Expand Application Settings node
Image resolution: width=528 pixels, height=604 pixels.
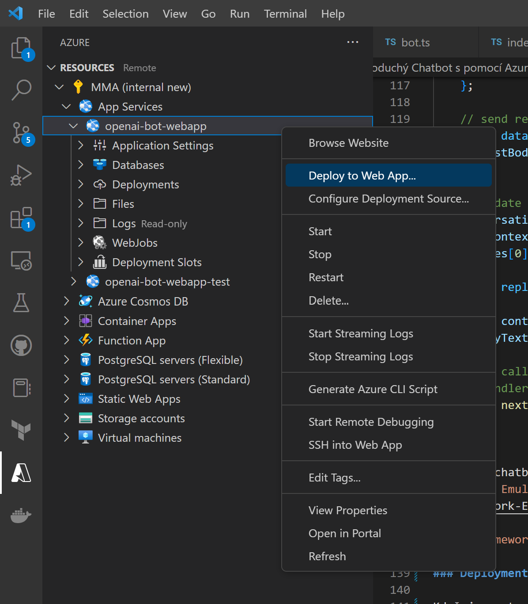80,145
